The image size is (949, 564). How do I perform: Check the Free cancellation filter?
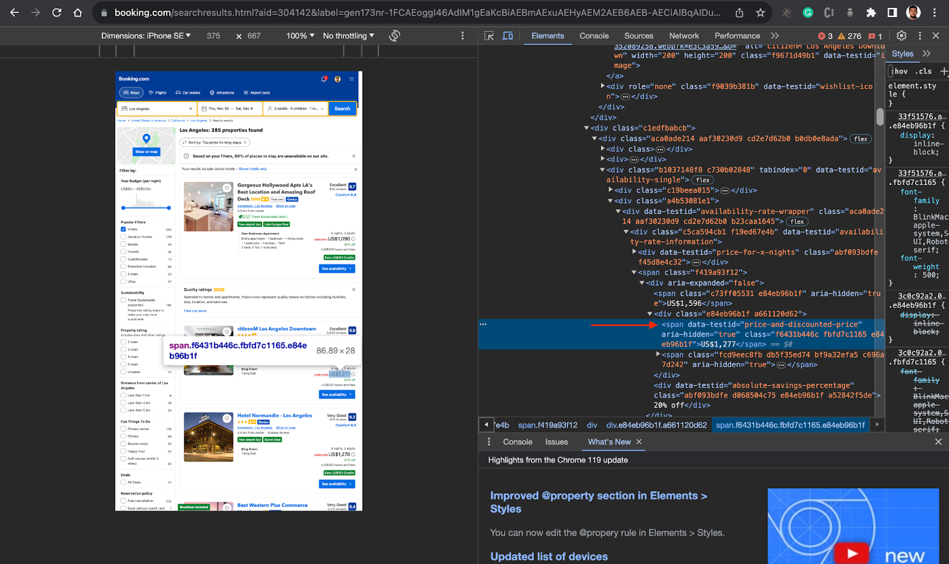(x=123, y=501)
